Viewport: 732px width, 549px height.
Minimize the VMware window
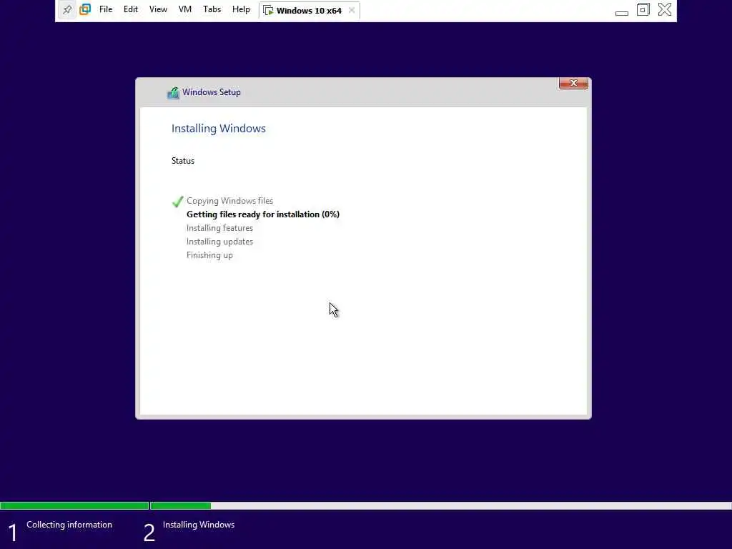(x=622, y=13)
